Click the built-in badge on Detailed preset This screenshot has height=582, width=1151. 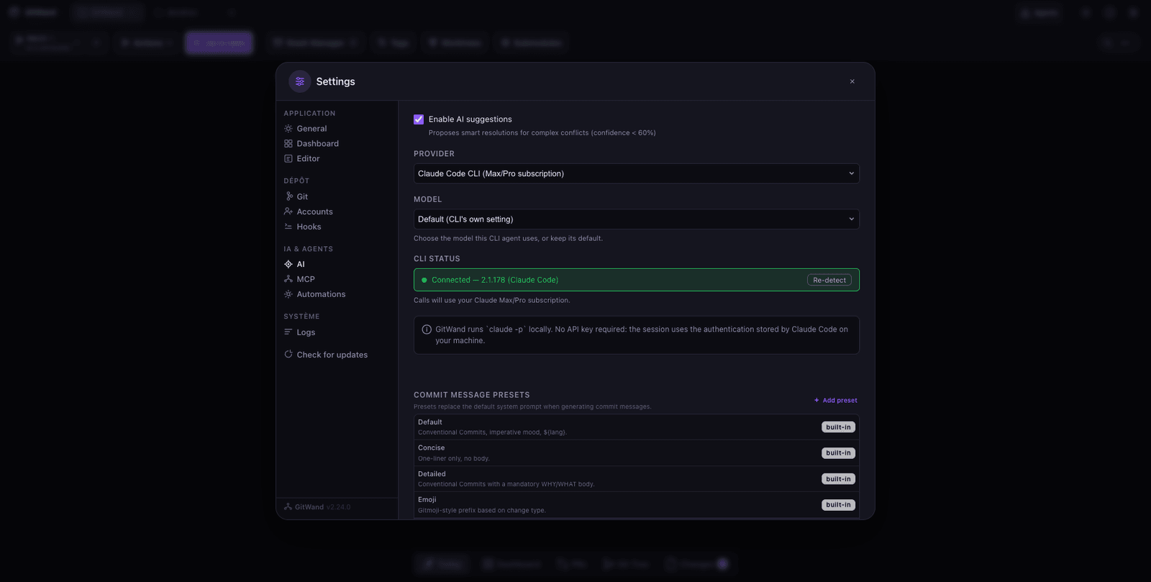[839, 479]
